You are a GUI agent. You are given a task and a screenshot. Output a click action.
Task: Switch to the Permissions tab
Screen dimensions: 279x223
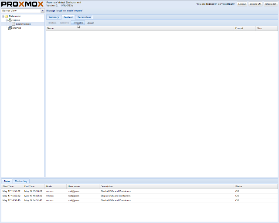84,17
